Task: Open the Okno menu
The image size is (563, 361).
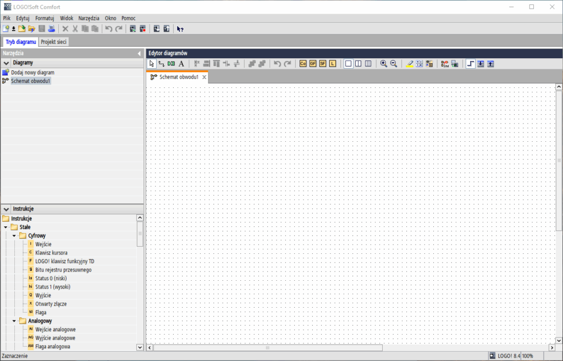Action: pos(110,18)
